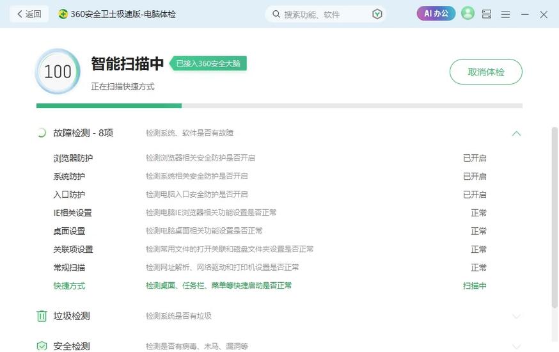This screenshot has height=352, width=559.
Task: Click the 100 score circle
Action: [x=58, y=71]
